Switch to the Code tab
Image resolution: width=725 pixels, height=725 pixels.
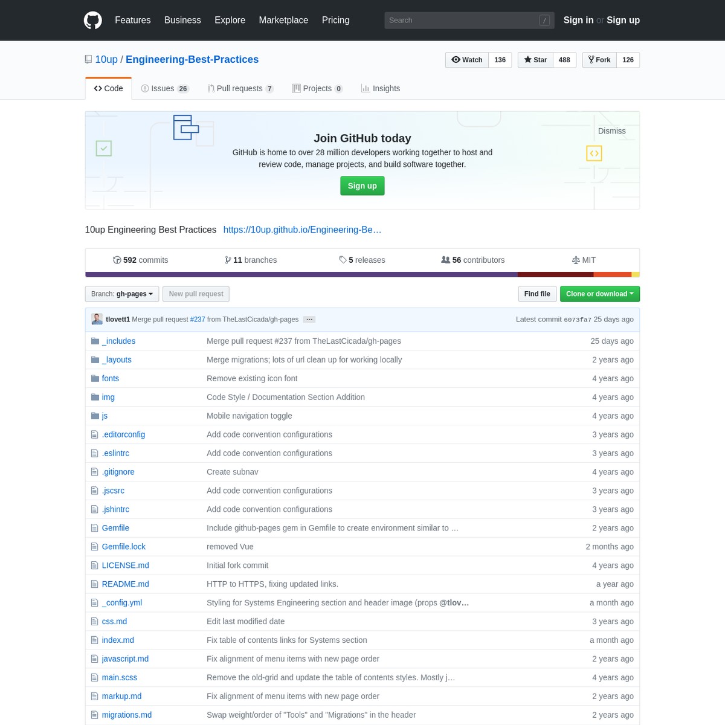109,88
